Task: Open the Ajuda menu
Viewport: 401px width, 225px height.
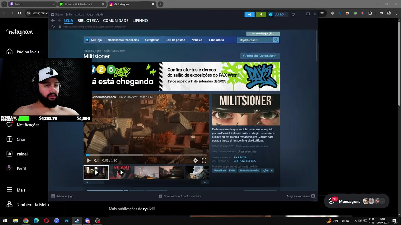Action: pyautogui.click(x=100, y=14)
